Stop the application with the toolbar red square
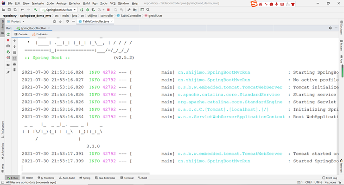The image size is (344, 185). pyautogui.click(x=108, y=10)
